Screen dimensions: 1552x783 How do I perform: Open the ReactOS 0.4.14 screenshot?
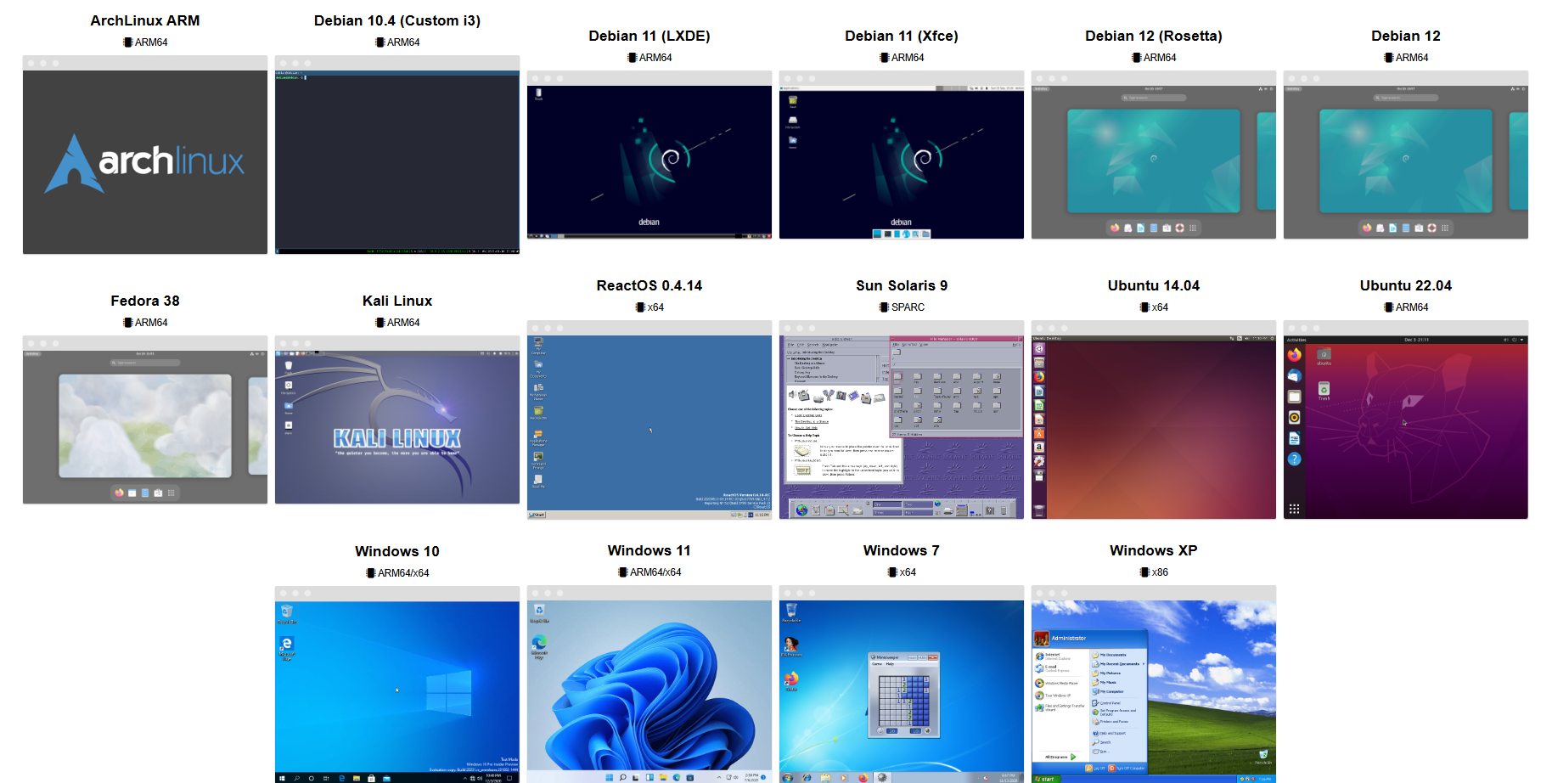tap(649, 420)
